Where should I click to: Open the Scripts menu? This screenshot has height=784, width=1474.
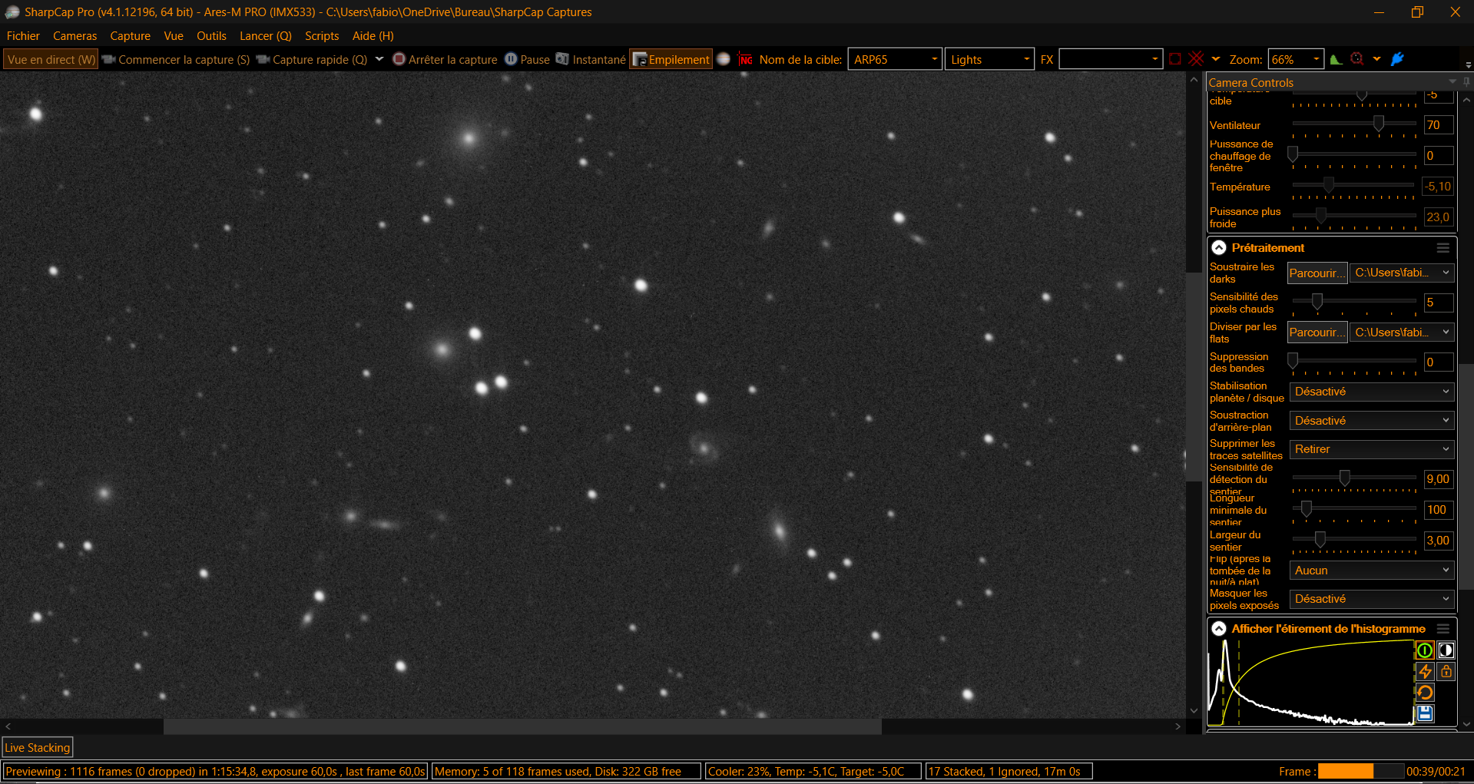(322, 36)
